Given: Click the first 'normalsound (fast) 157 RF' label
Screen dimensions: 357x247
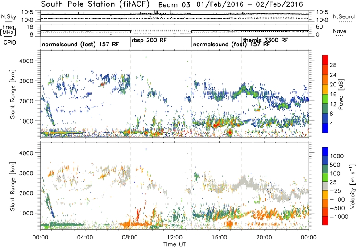Looking at the screenshot, I should 80,44.
